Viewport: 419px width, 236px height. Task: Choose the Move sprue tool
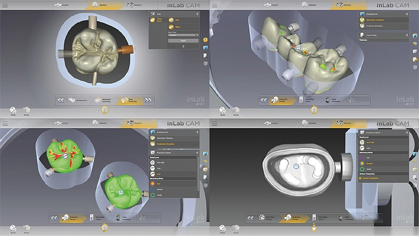click(x=174, y=27)
